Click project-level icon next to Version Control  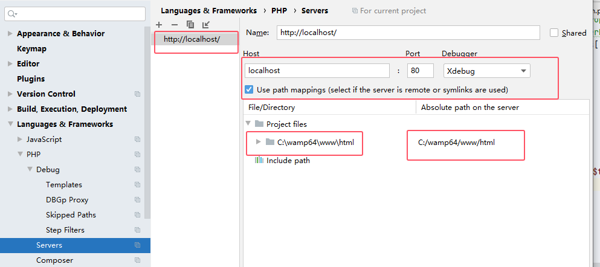[x=137, y=94]
